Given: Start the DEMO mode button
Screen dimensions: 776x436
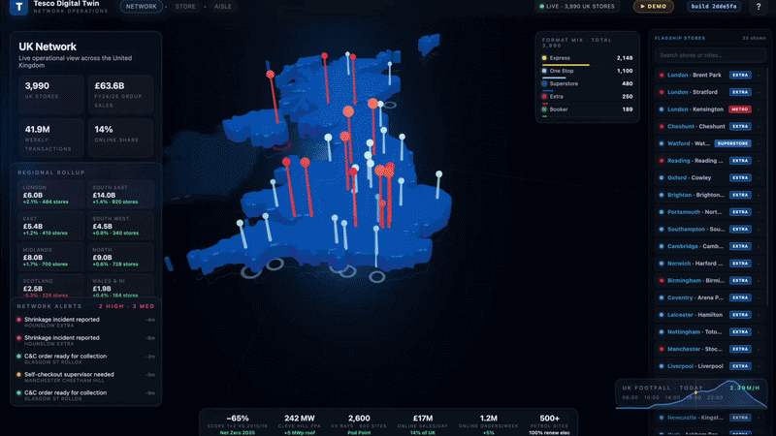Looking at the screenshot, I should pos(653,7).
